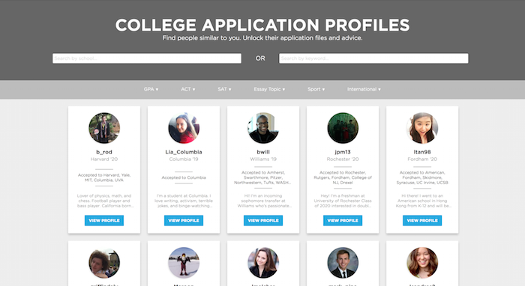Open b_rod's profile photo
This screenshot has height=286, width=525.
pyautogui.click(x=104, y=128)
